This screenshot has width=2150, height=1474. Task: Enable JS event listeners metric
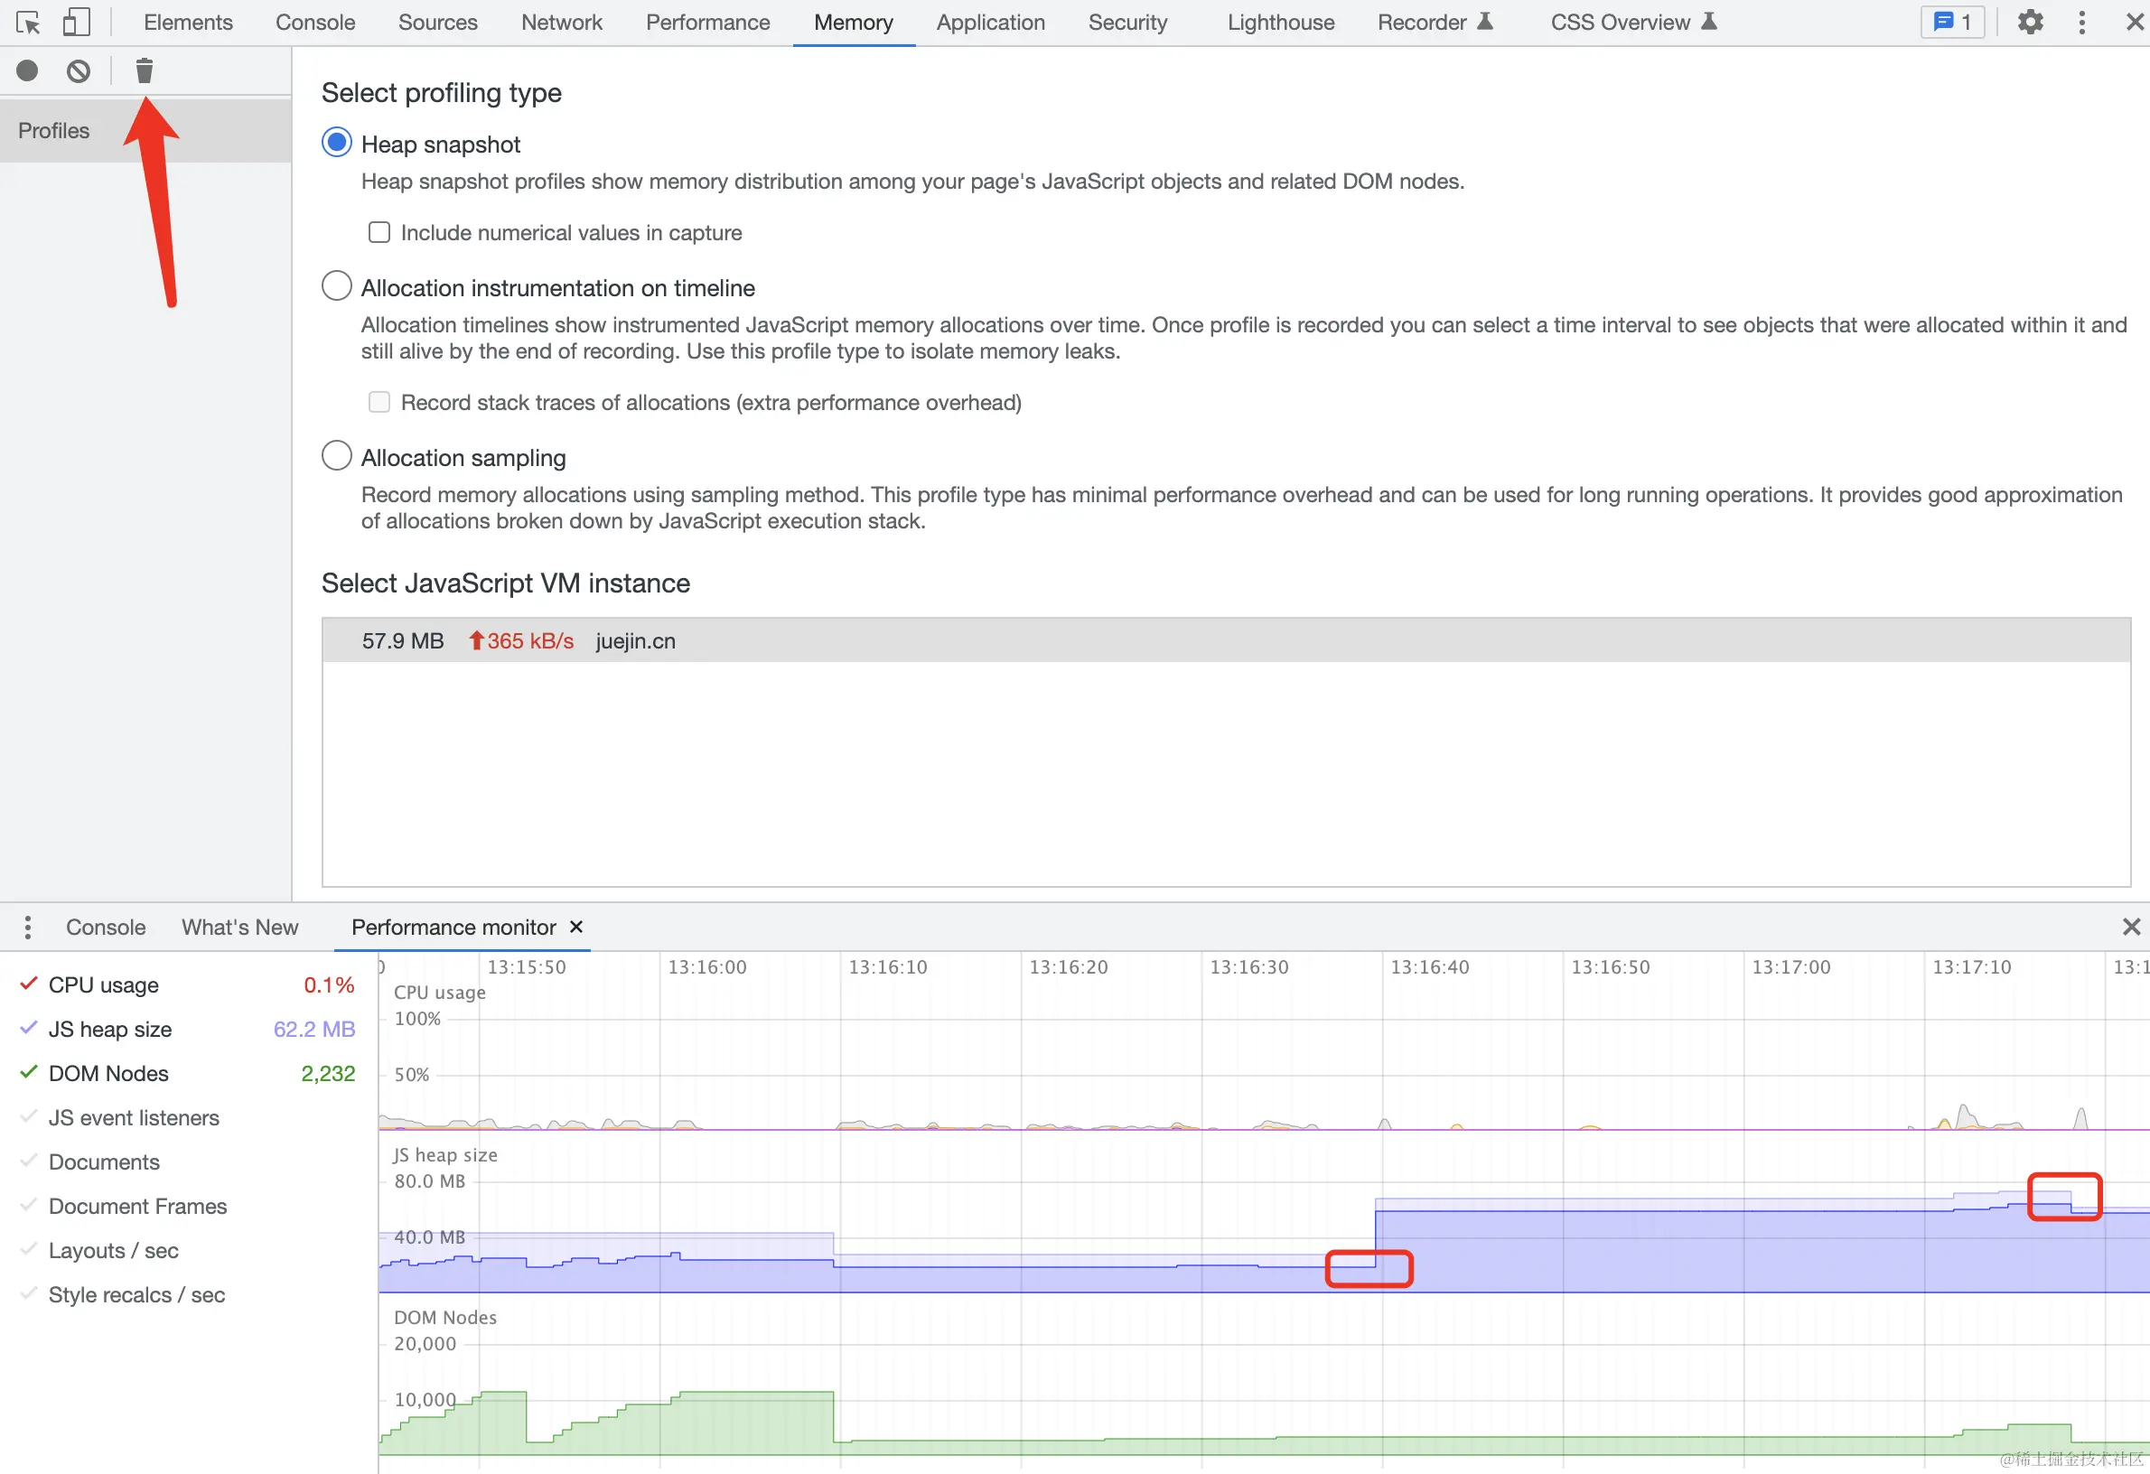[x=133, y=1118]
